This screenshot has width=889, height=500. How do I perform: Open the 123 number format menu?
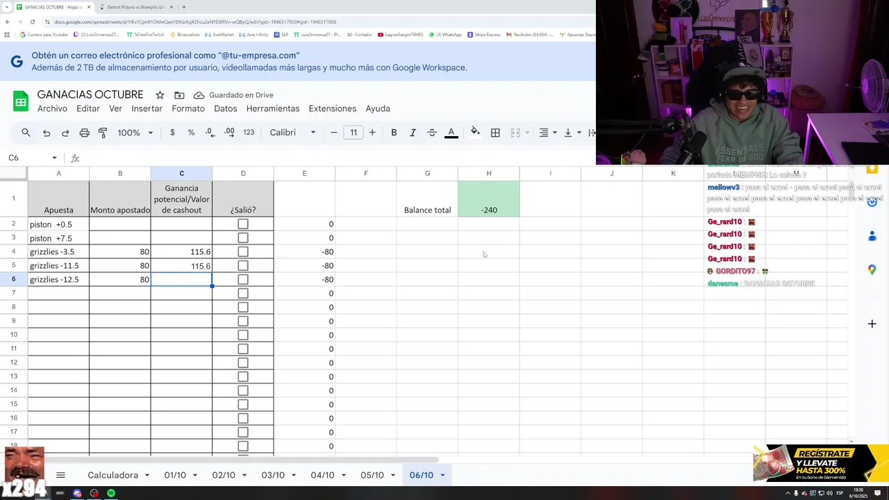(x=249, y=133)
